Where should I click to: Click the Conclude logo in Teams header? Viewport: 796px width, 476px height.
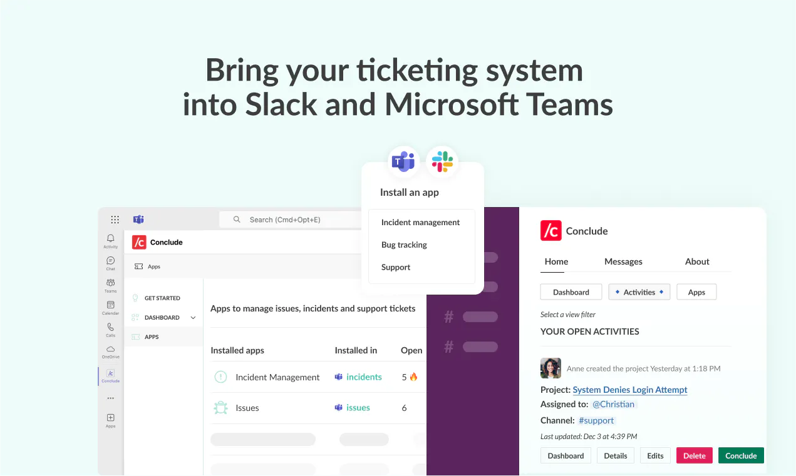[x=139, y=242]
